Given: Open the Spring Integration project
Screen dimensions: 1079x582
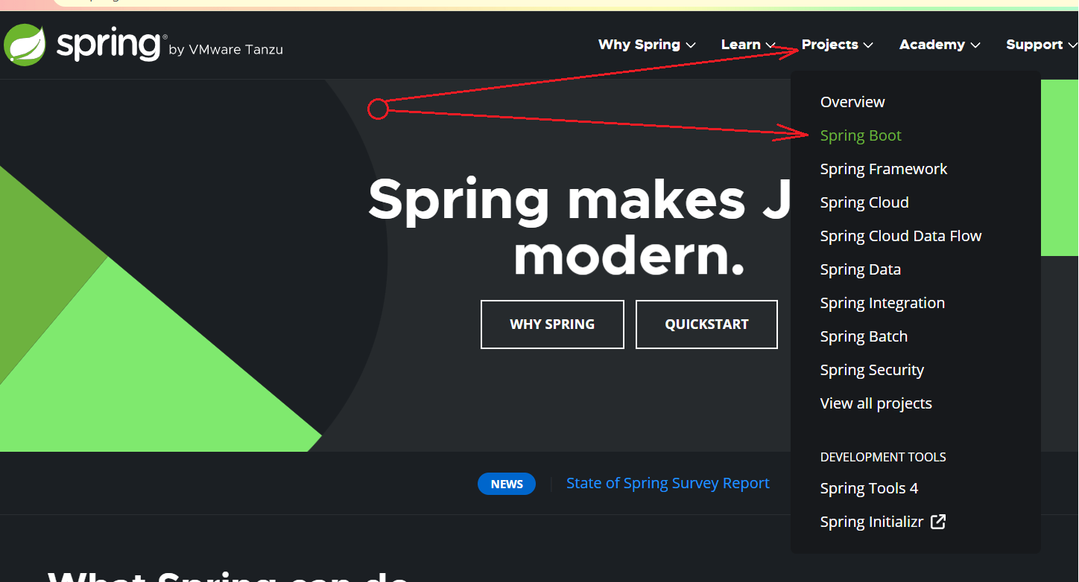Looking at the screenshot, I should click(x=882, y=303).
